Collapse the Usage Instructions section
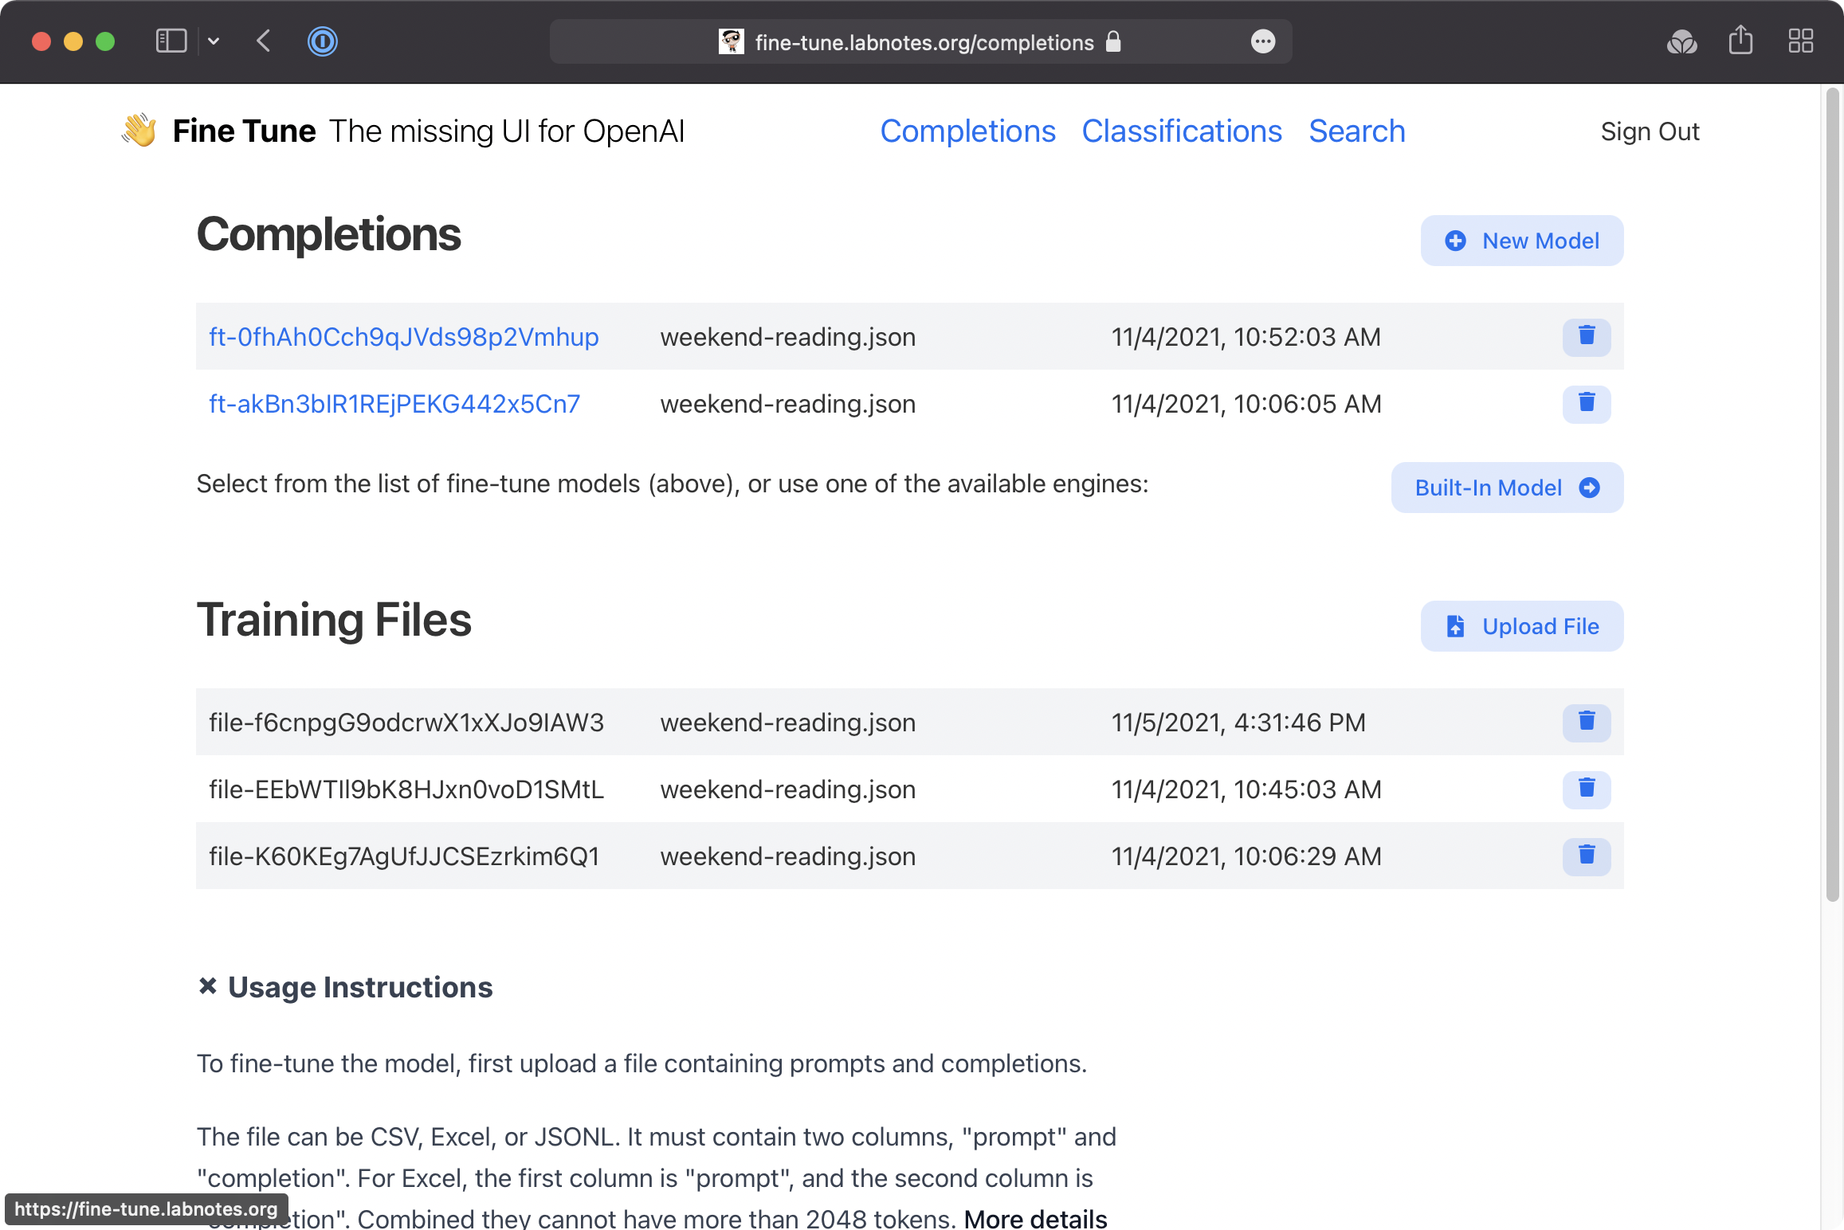Viewport: 1844px width, 1230px height. coord(208,986)
